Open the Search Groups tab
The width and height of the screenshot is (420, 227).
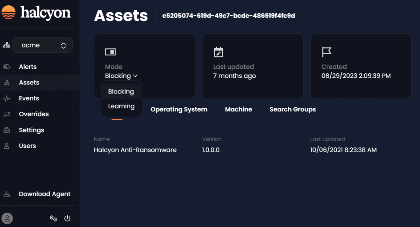[x=292, y=109]
